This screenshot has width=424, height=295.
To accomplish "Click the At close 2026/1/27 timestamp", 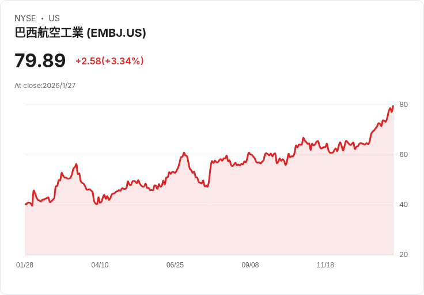I will click(x=45, y=86).
